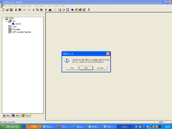The height and width of the screenshot is (129, 172).
Task: Open the Window menu
Action: 56,6
